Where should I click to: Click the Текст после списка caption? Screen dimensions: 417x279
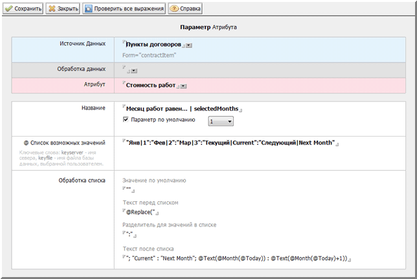tap(148, 249)
